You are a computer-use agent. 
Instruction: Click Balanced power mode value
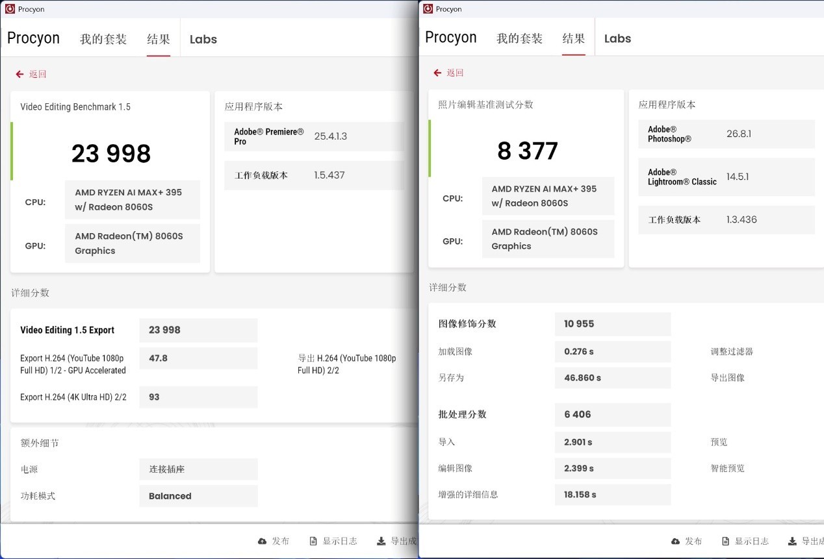click(198, 496)
